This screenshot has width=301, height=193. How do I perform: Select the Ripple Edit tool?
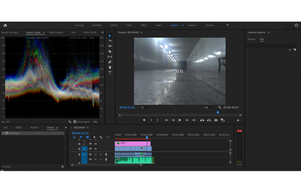[x=110, y=46]
